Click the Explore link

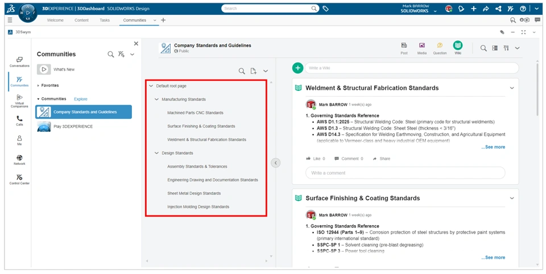point(80,99)
